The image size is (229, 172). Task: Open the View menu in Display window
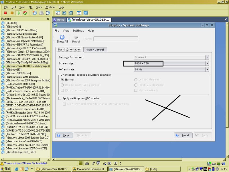click(66, 31)
